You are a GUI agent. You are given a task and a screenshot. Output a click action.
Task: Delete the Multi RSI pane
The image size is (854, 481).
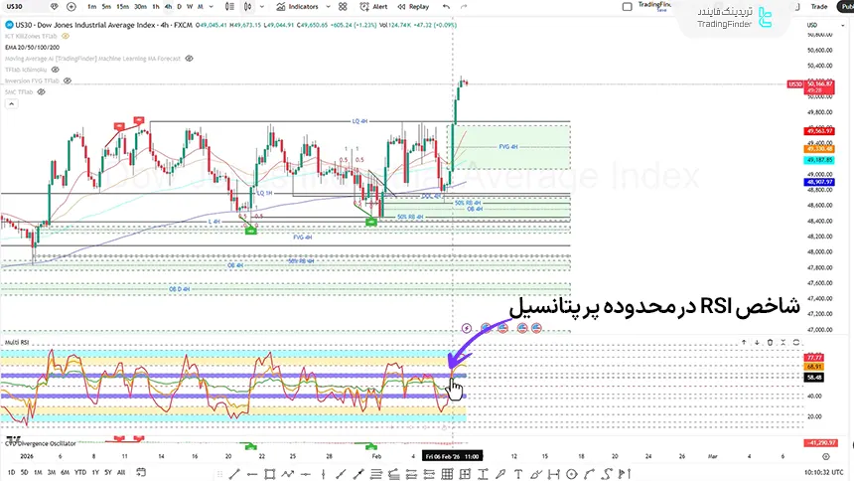[x=771, y=343]
